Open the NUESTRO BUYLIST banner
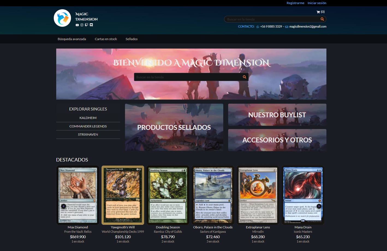The height and width of the screenshot is (251, 387). [x=277, y=115]
